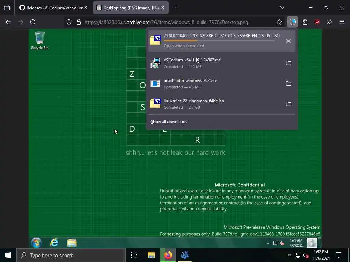Viewport: 350px width, 262px height.
Task: Click Show all downloads
Action: 169,122
